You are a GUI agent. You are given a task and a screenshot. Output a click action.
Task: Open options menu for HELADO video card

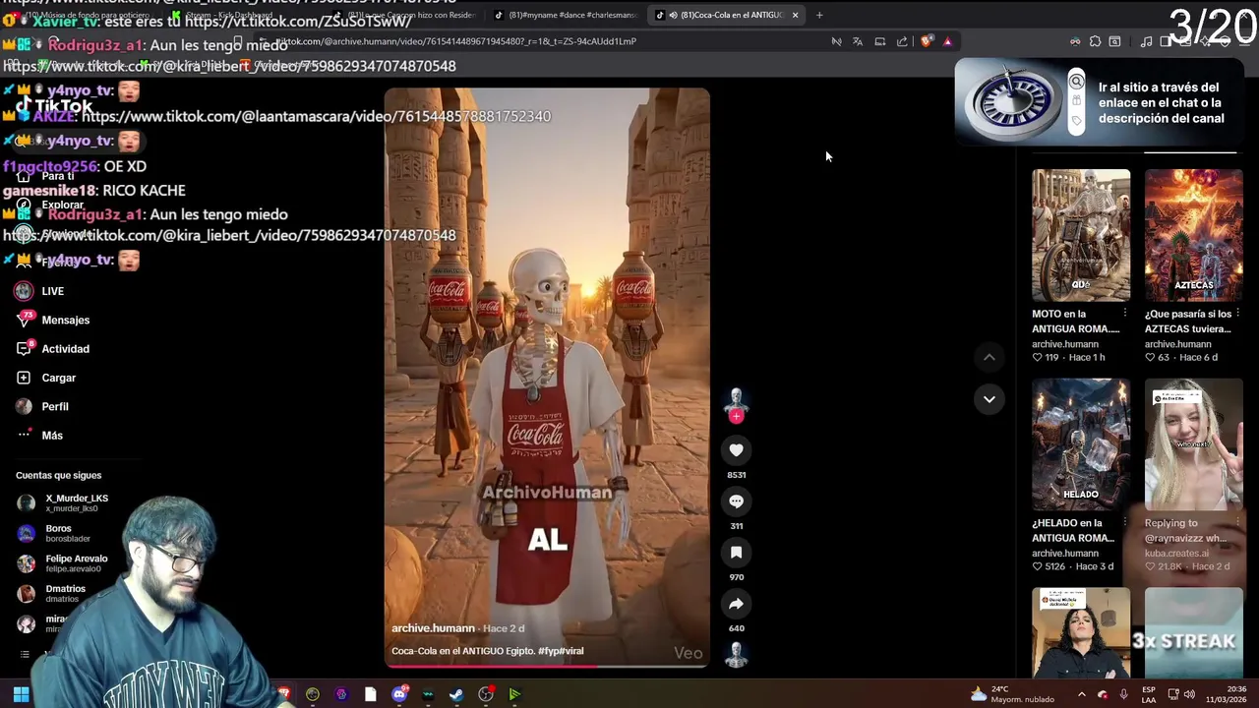point(1125,523)
